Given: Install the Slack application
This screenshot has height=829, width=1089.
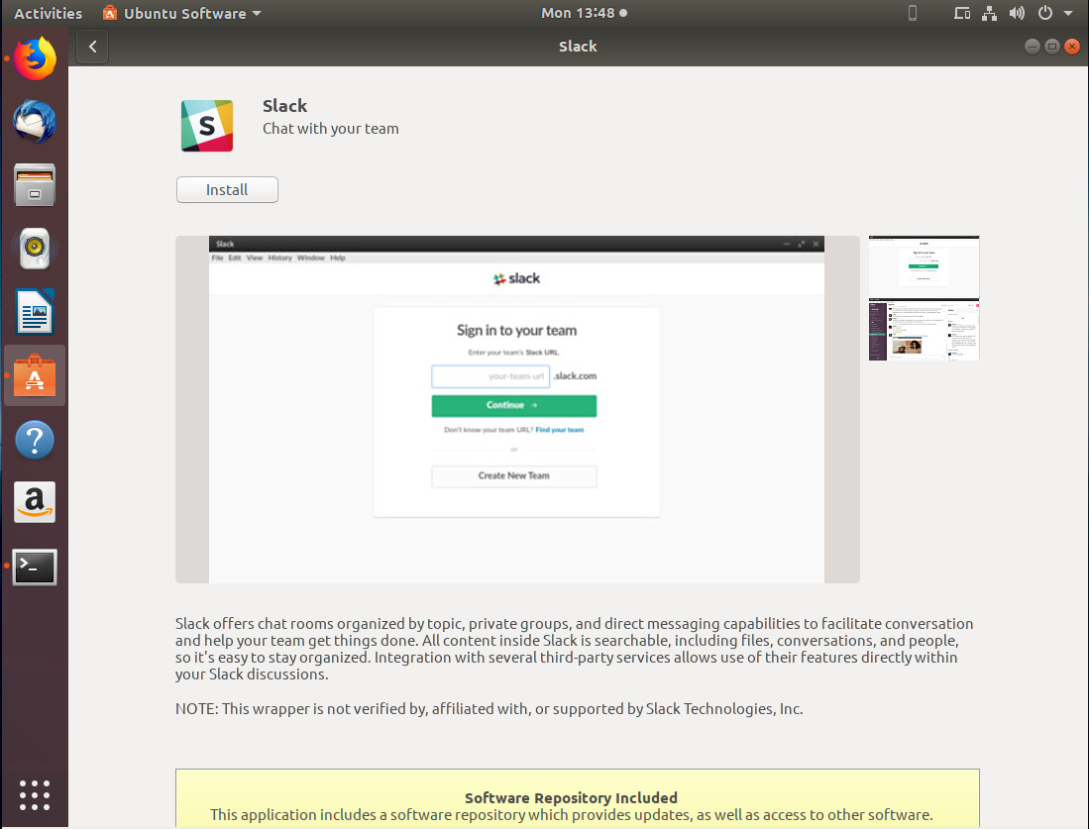Looking at the screenshot, I should click(x=227, y=189).
